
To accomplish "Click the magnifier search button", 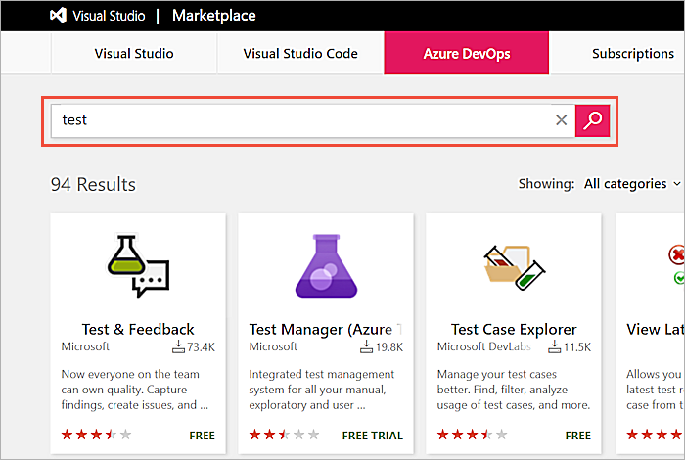I will [x=592, y=120].
